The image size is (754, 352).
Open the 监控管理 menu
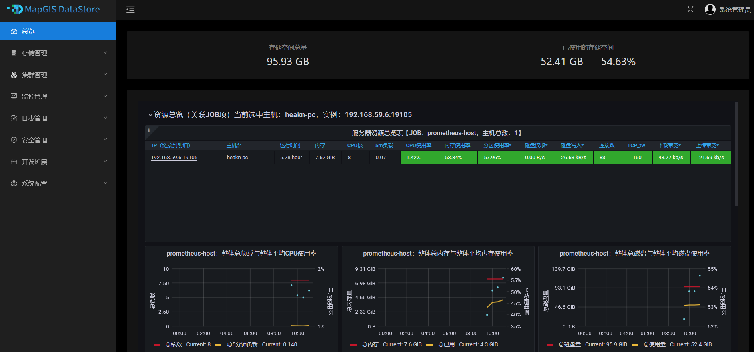pos(58,96)
